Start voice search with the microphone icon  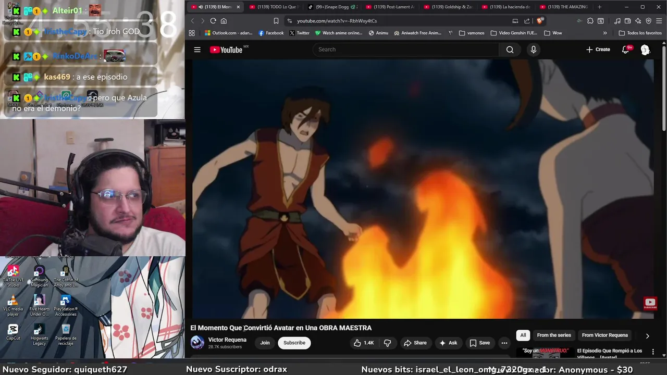[x=533, y=49]
